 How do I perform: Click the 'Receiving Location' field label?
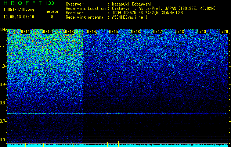tap(86, 8)
